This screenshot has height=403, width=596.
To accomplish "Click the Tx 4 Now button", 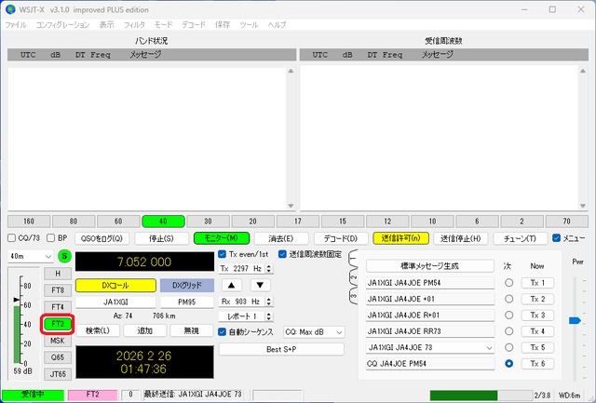I will click(537, 331).
